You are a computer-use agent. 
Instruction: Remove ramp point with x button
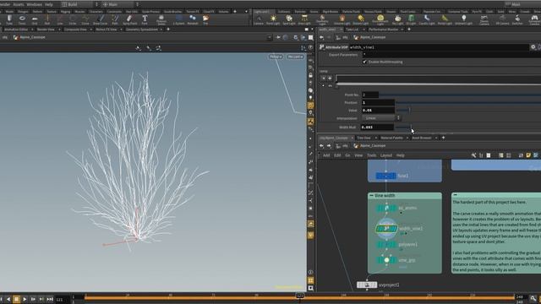[x=323, y=79]
